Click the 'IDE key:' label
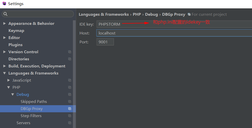This screenshot has height=128, width=252. tap(87, 24)
